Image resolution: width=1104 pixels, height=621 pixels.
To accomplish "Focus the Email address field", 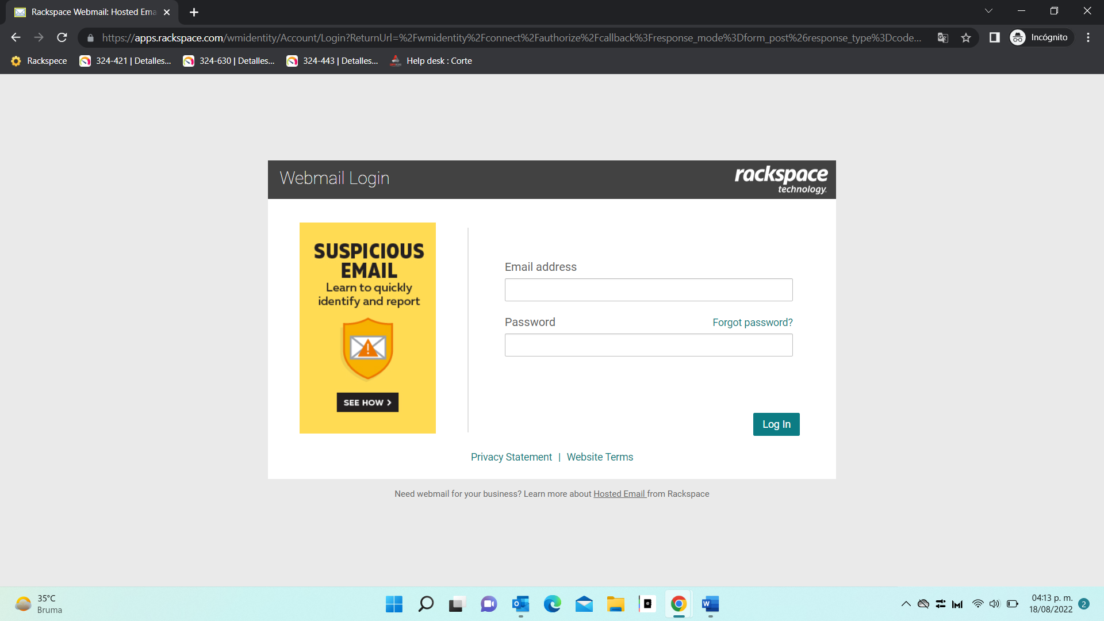I will coord(648,290).
